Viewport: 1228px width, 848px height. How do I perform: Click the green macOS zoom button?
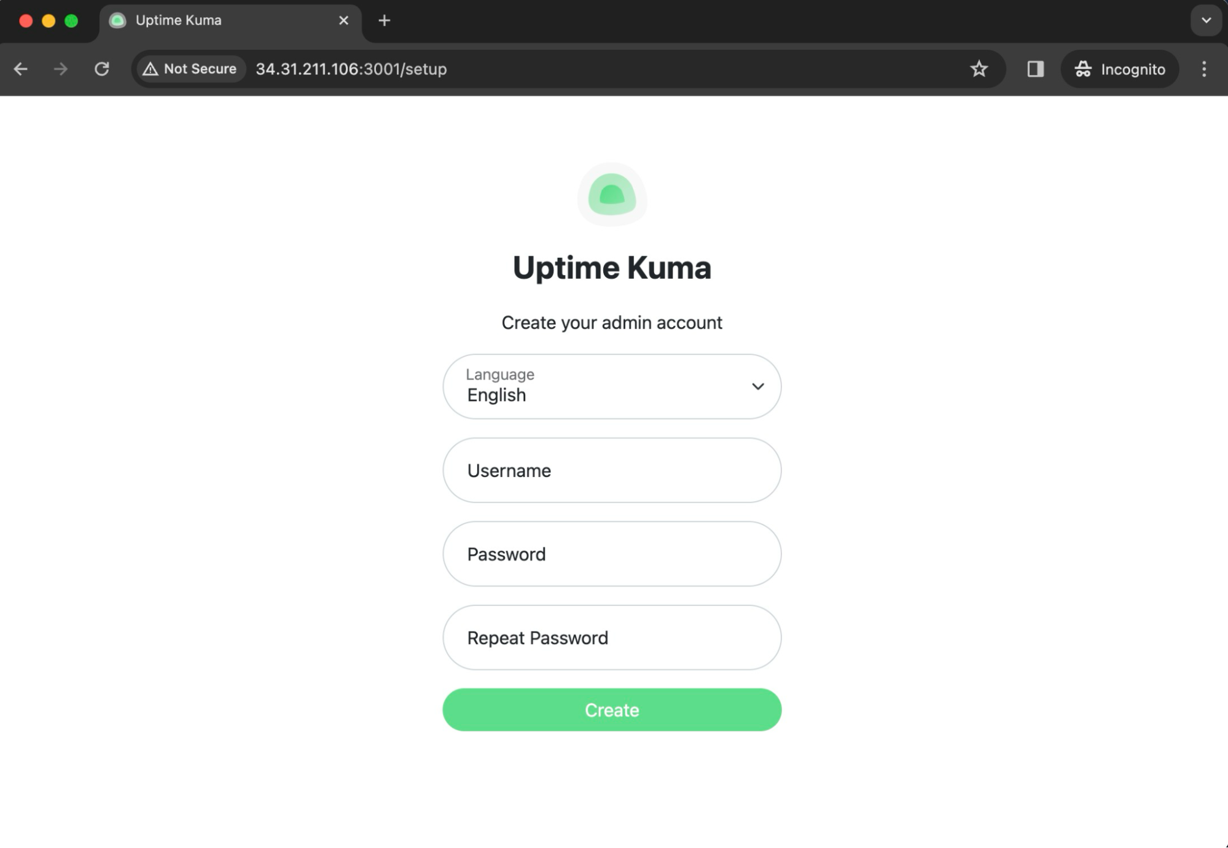pyautogui.click(x=71, y=20)
